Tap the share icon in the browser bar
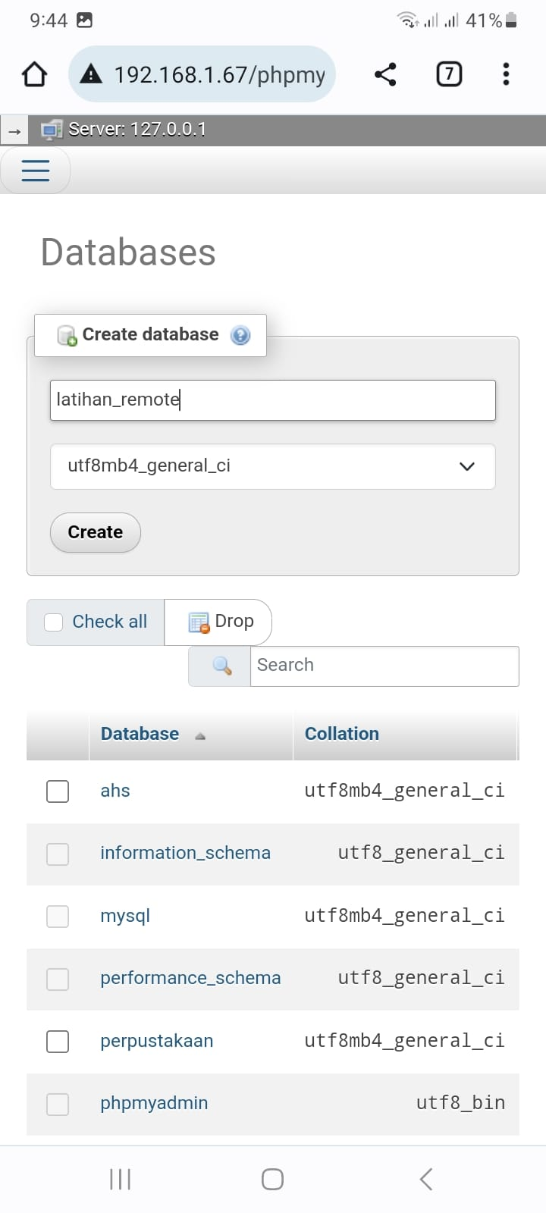This screenshot has width=546, height=1213. [385, 74]
